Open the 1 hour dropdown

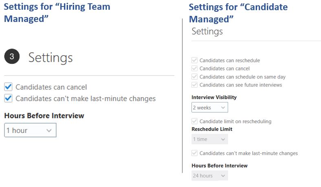30,130
